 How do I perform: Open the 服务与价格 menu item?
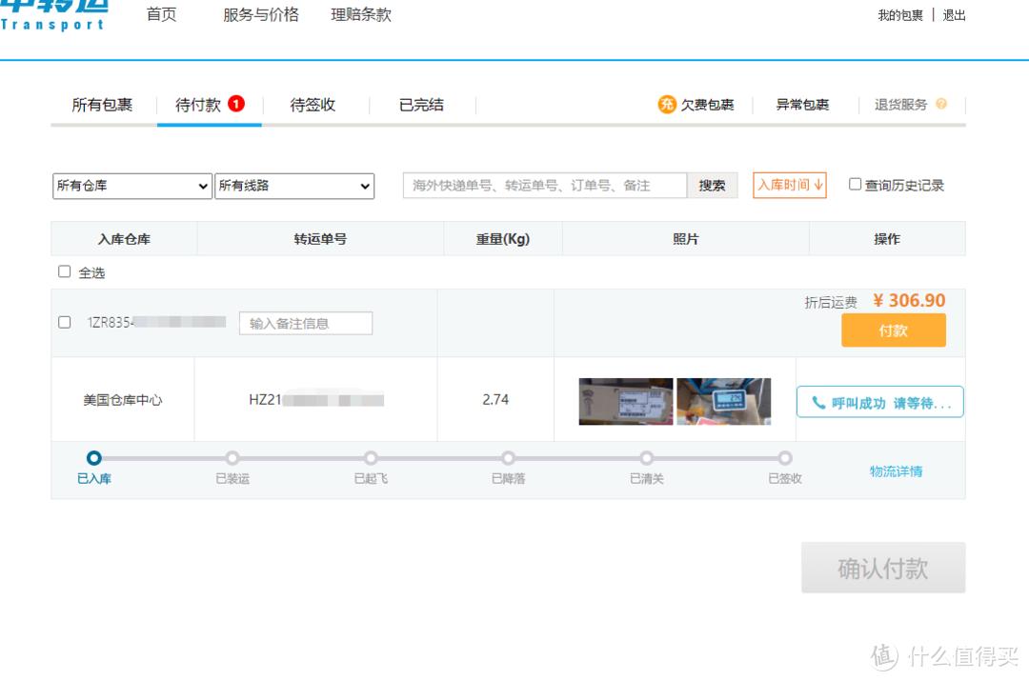pos(259,14)
